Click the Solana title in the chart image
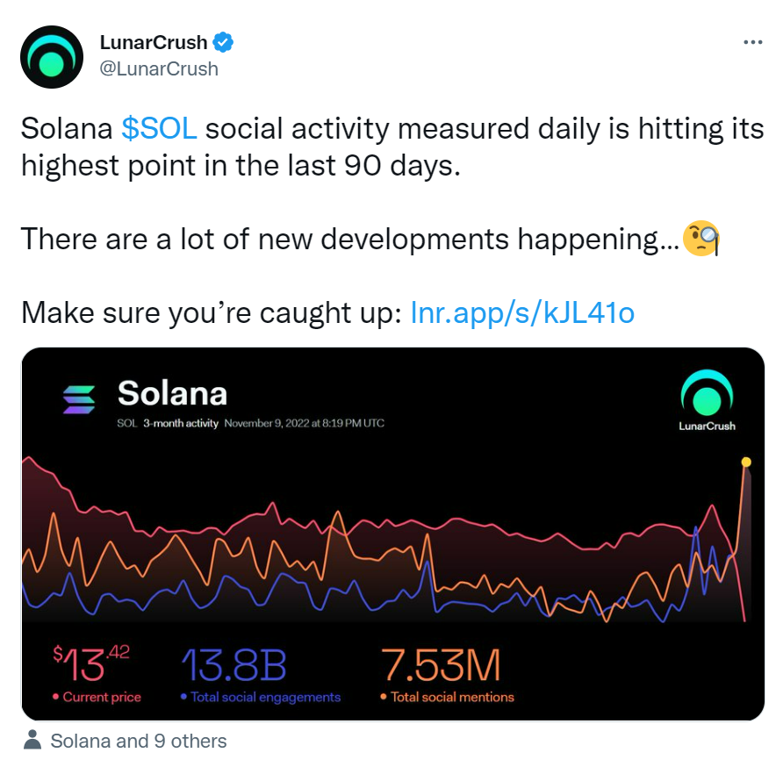This screenshot has width=783, height=767. tap(172, 393)
